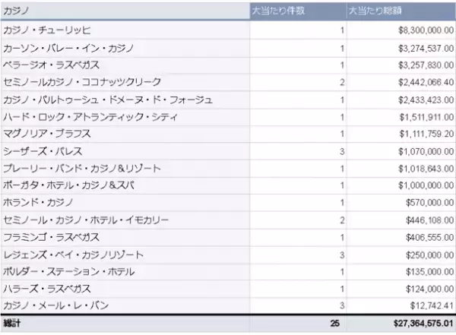Click the $1,070,000.00 amount
The width and height of the screenshot is (456, 335).
(426, 151)
